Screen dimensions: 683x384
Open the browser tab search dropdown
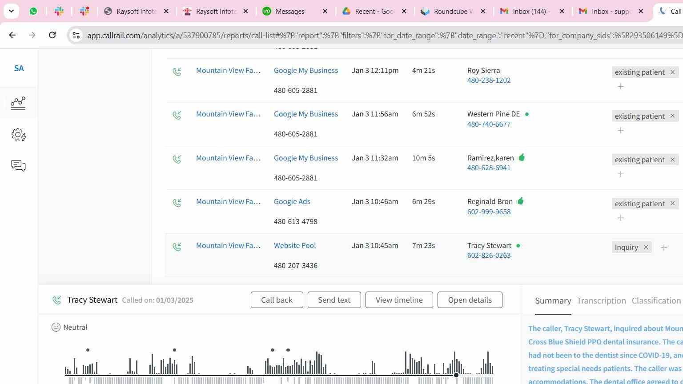(x=11, y=11)
